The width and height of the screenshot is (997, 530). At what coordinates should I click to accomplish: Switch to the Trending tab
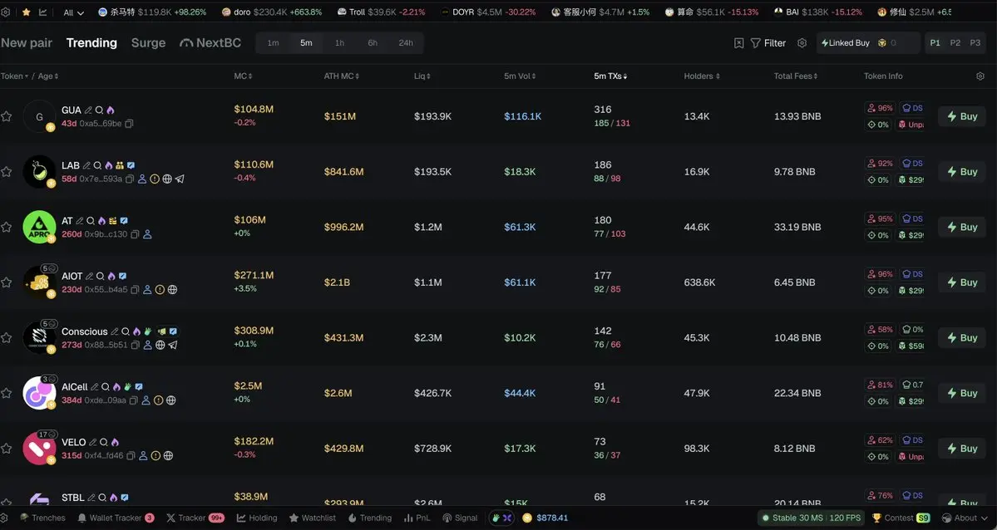pyautogui.click(x=91, y=42)
